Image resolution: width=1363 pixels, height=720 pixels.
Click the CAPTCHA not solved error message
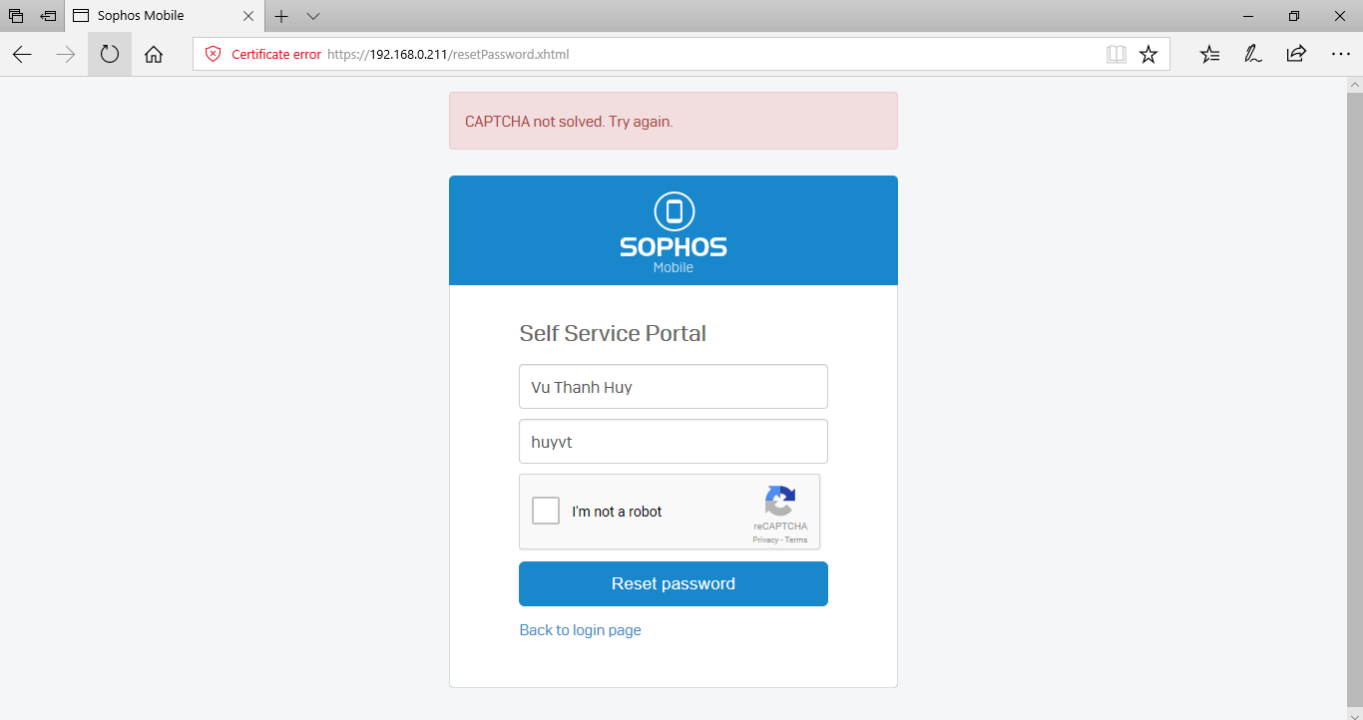point(674,121)
